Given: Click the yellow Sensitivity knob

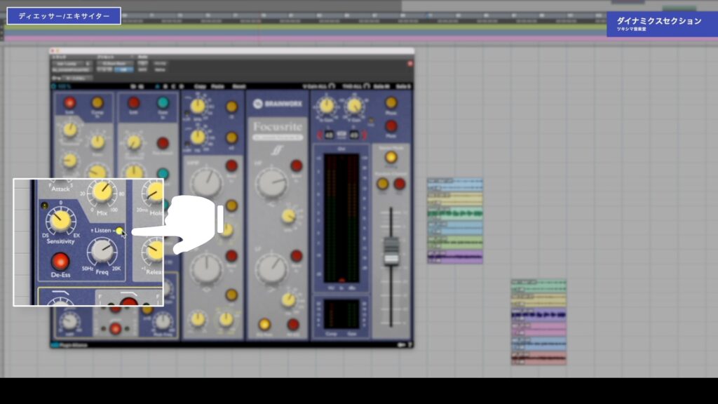Looking at the screenshot, I should [60, 220].
